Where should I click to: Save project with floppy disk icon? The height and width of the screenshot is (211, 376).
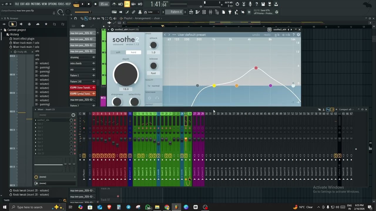coord(263,4)
